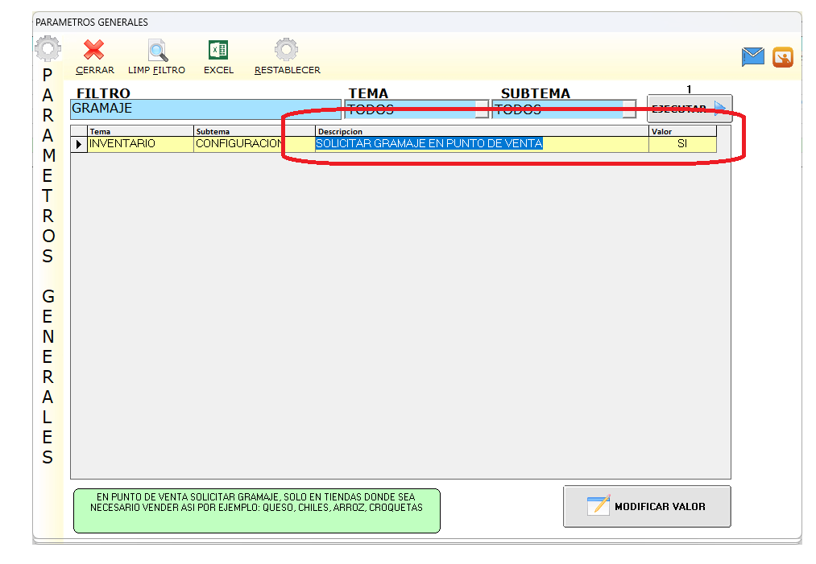Select the INVENTARIO cell in the grid
Viewport: 816px width, 564px height.
click(140, 144)
